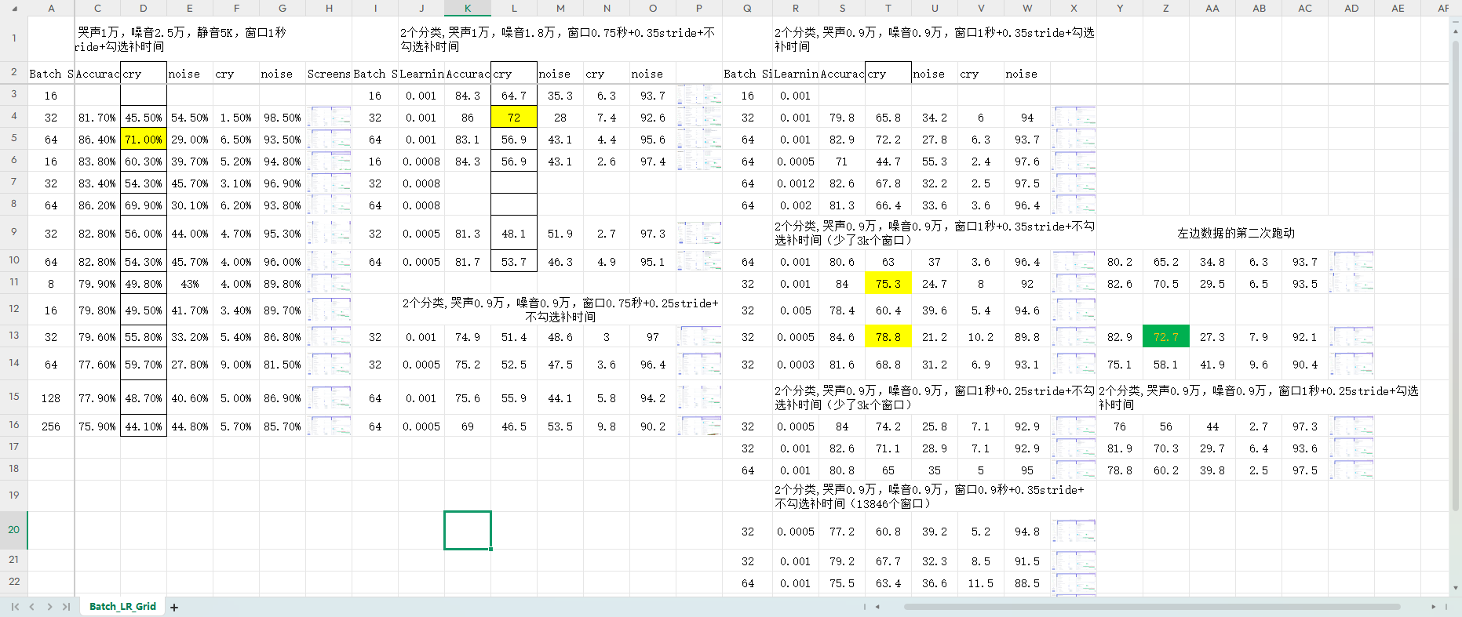1462x617 pixels.
Task: Click the vertical scrollbar thumb
Action: point(1456,274)
